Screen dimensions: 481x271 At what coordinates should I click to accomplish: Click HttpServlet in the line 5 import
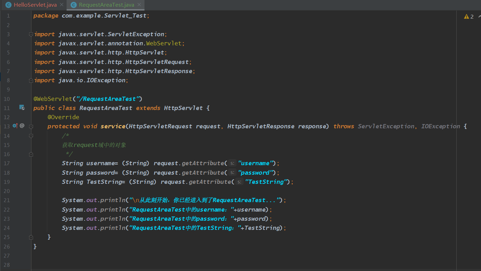145,53
